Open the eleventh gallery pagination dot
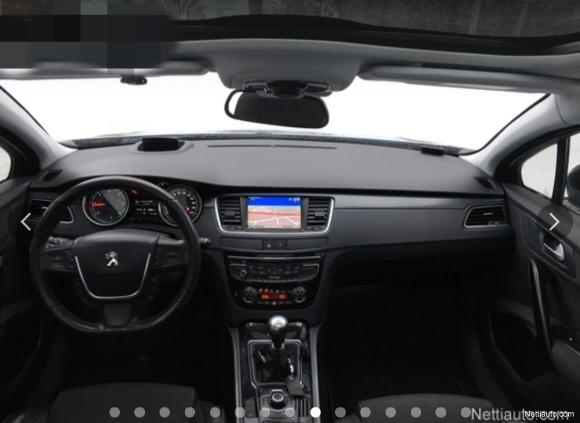The width and height of the screenshot is (580, 423). pos(366,412)
